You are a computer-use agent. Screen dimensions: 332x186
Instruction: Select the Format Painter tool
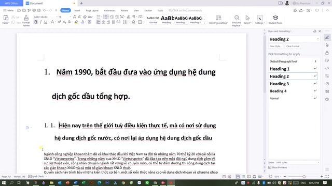coord(26,21)
